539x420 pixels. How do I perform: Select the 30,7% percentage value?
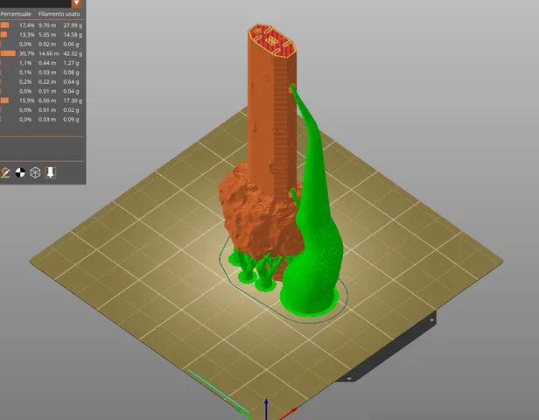point(27,53)
